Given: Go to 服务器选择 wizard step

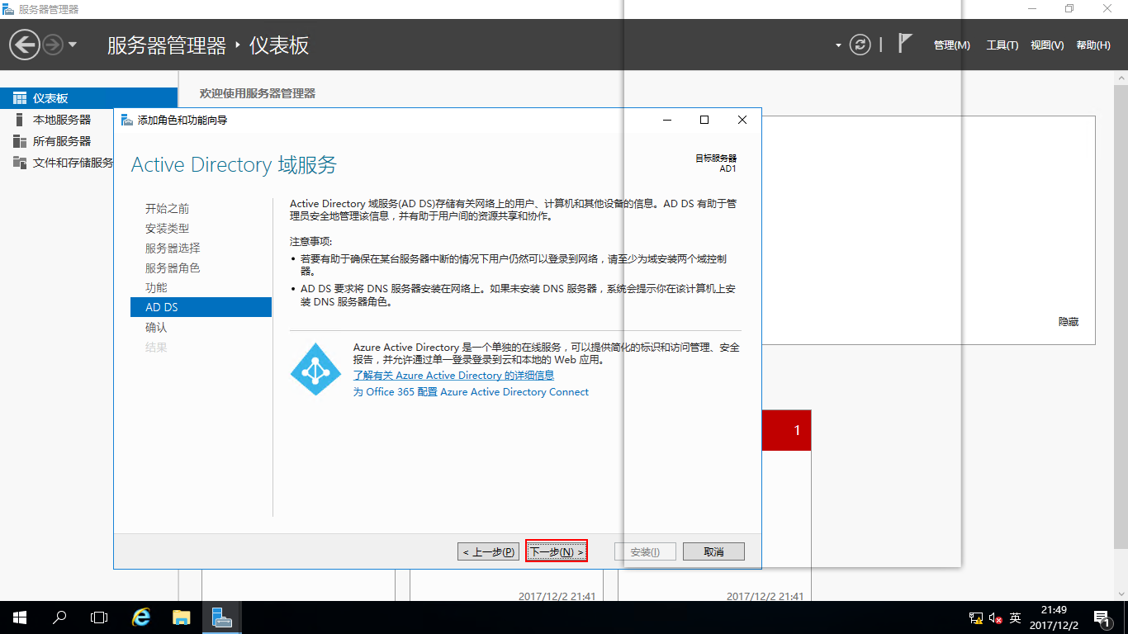Looking at the screenshot, I should click(173, 248).
